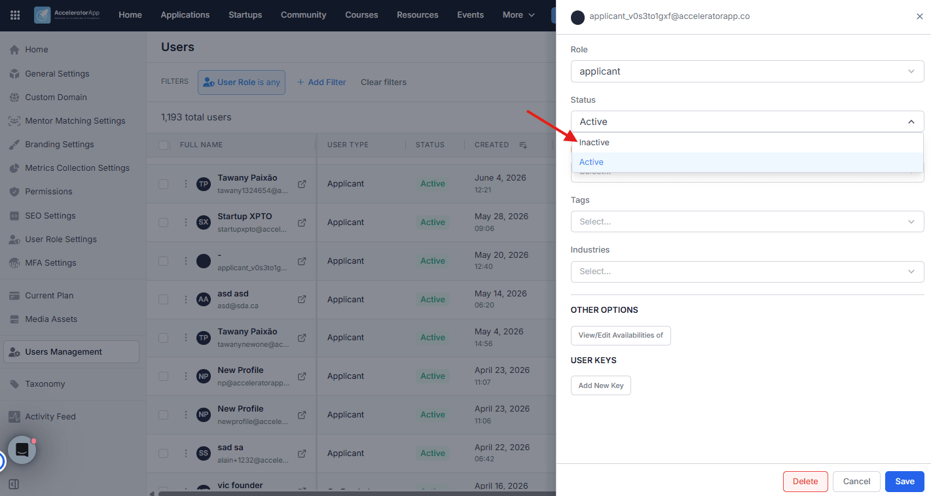Screen dimensions: 931x496
Task: Open Startup XPTO profile external link icon
Action: pyautogui.click(x=302, y=222)
